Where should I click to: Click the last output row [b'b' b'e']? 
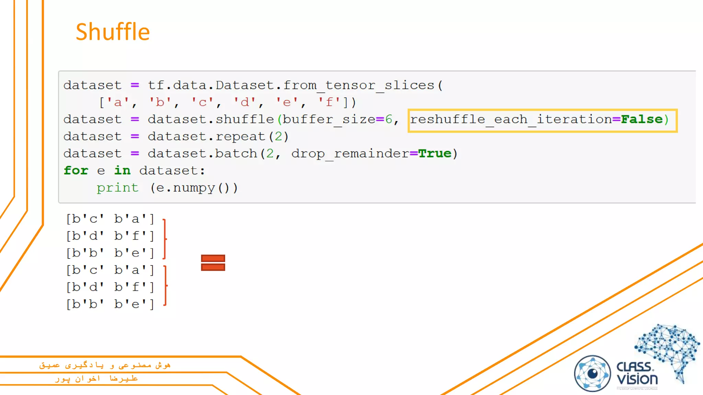(110, 304)
